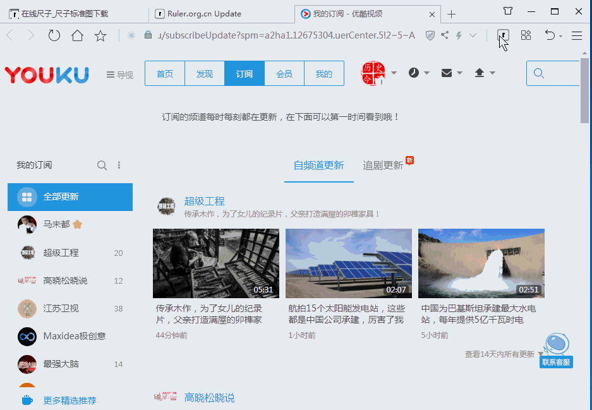The image size is (592, 410).
Task: Open 超级工程 in the subscription sidebar
Action: 70,253
